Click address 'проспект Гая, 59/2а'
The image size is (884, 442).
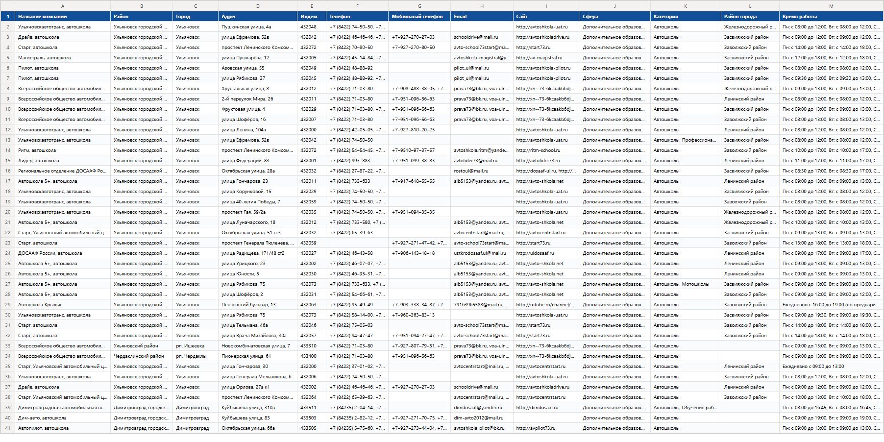[258, 212]
